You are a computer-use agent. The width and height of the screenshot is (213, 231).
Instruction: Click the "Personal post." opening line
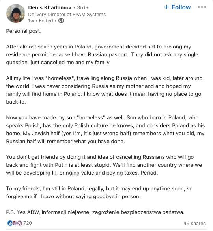(x=24, y=31)
